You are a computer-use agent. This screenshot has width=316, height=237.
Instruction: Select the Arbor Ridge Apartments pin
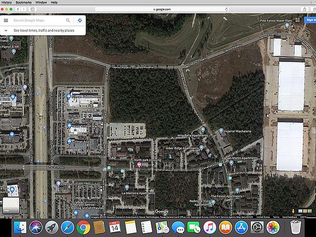[201, 148]
